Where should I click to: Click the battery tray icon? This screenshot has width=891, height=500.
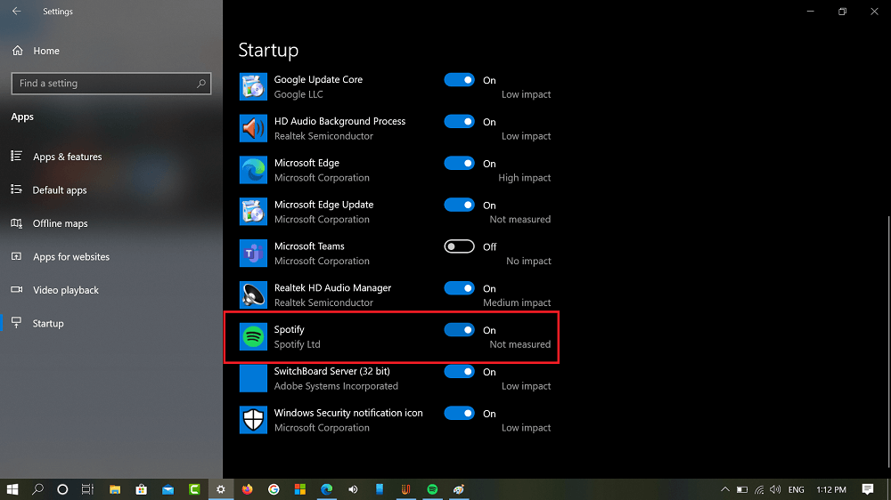coord(742,489)
